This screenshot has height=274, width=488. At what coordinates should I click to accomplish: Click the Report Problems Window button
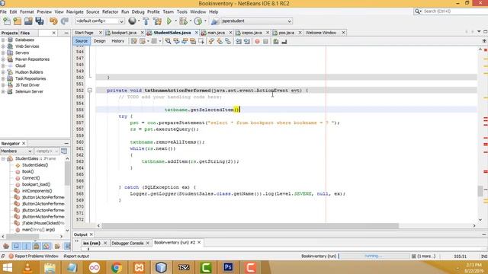click(34, 256)
